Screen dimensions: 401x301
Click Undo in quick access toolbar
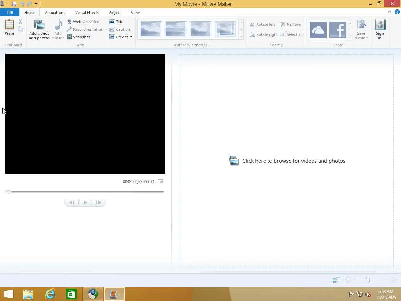click(22, 4)
